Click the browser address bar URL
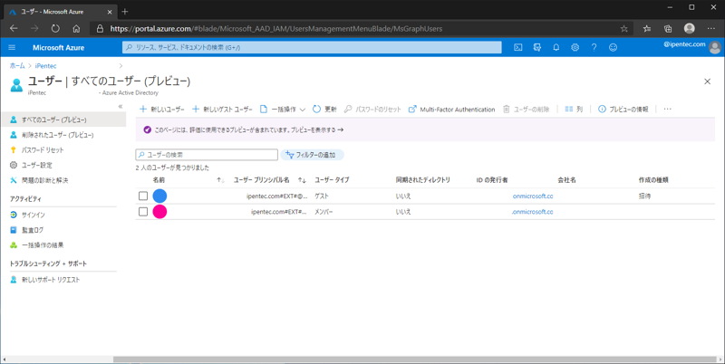This screenshot has width=725, height=364. point(276,29)
